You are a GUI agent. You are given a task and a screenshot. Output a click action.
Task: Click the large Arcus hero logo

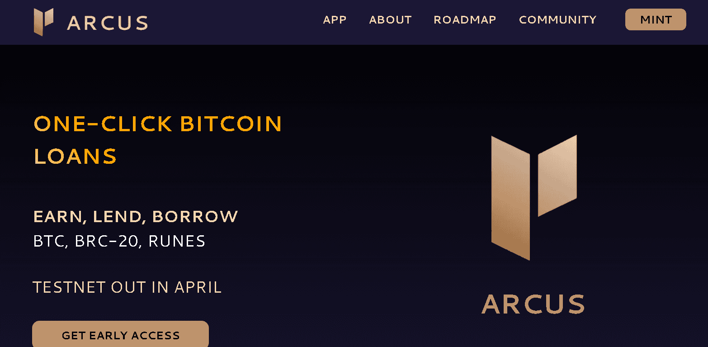point(533,197)
